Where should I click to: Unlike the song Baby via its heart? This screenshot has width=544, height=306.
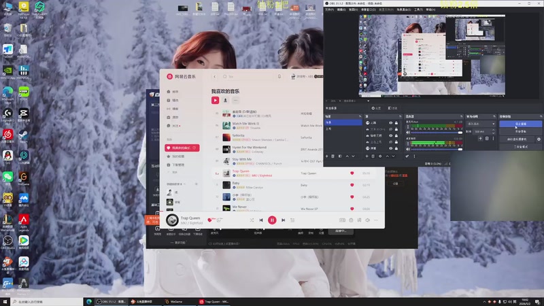(x=352, y=185)
